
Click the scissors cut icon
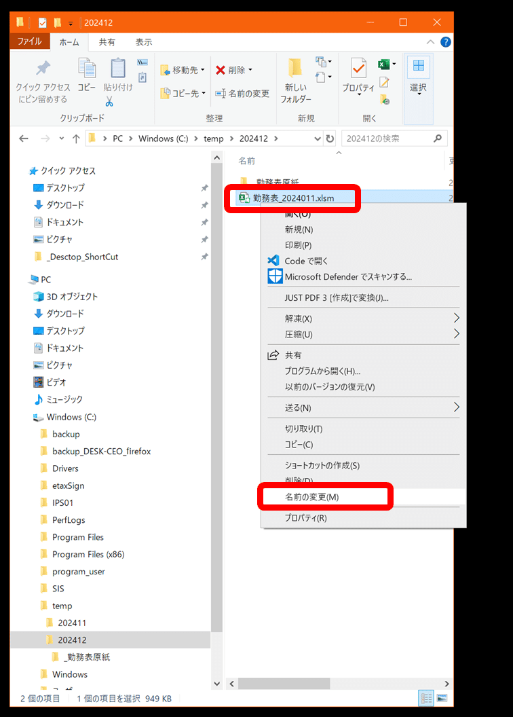click(x=109, y=102)
